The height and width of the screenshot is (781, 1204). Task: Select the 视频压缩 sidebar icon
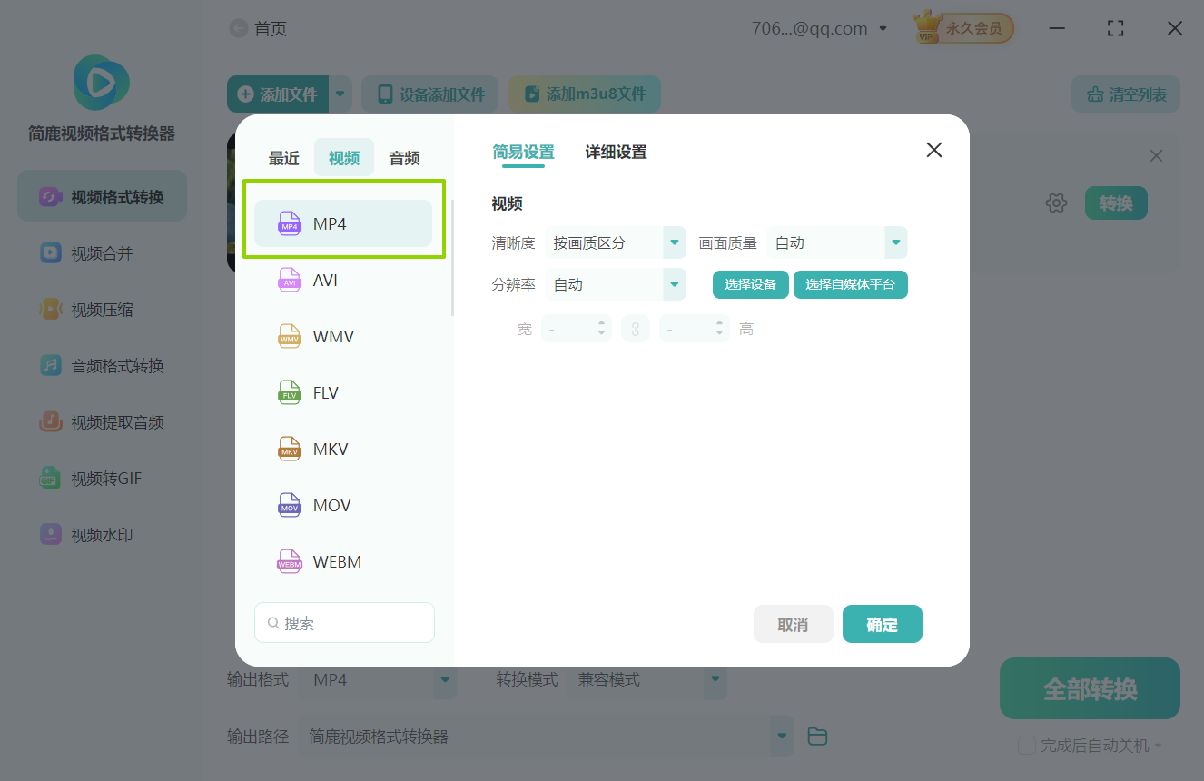pyautogui.click(x=102, y=309)
